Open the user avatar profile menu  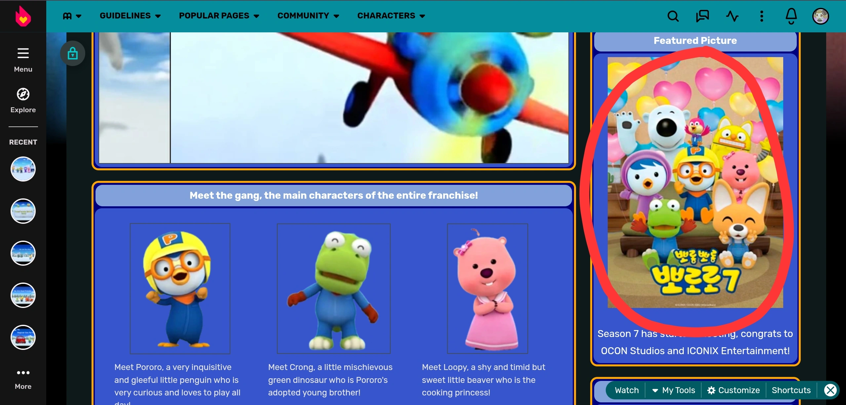coord(821,16)
